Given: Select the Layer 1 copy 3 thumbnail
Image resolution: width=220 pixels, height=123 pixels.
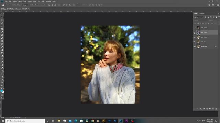Looking at the screenshot, I should tap(198, 28).
